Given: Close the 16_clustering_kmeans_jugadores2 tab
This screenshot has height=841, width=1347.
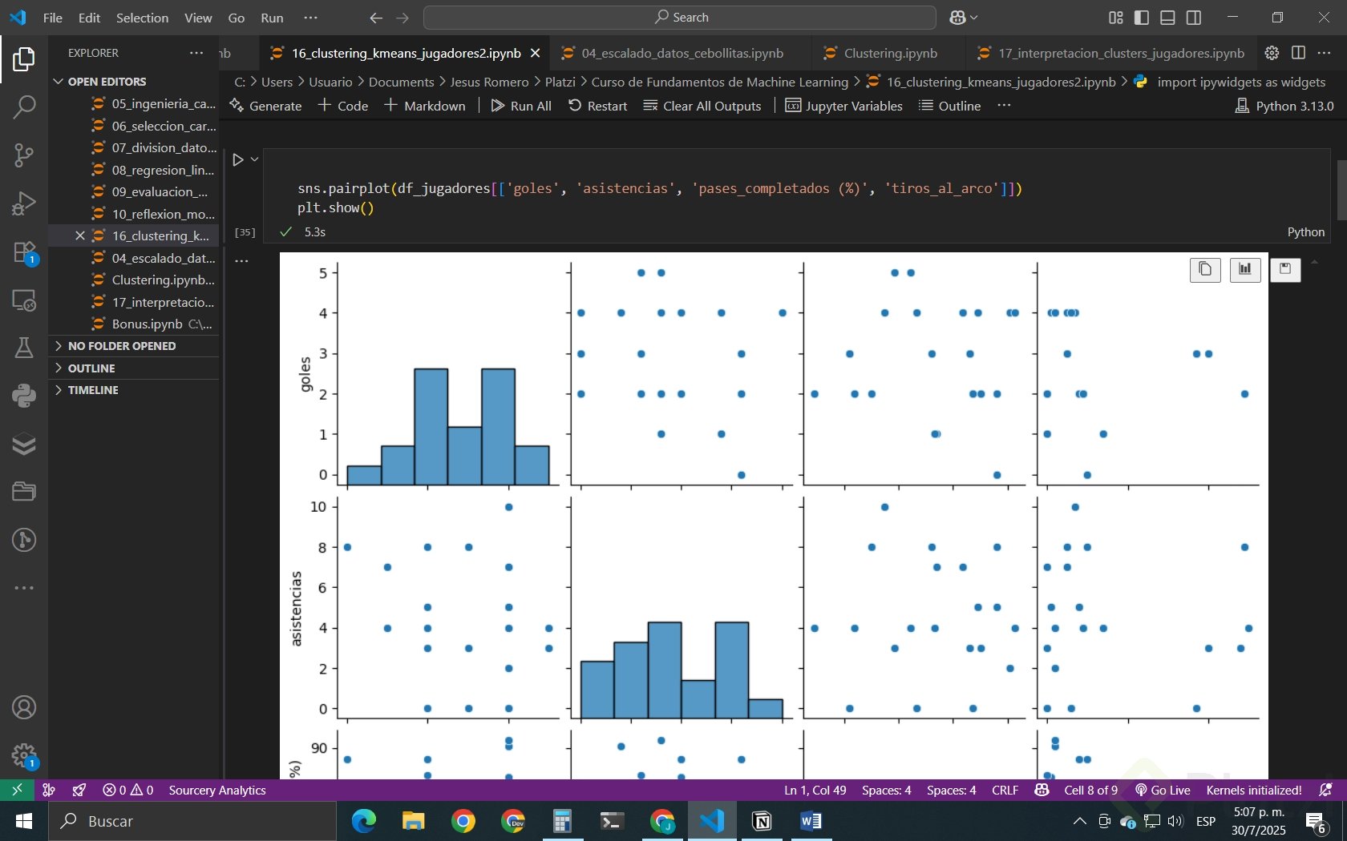Looking at the screenshot, I should click(536, 53).
